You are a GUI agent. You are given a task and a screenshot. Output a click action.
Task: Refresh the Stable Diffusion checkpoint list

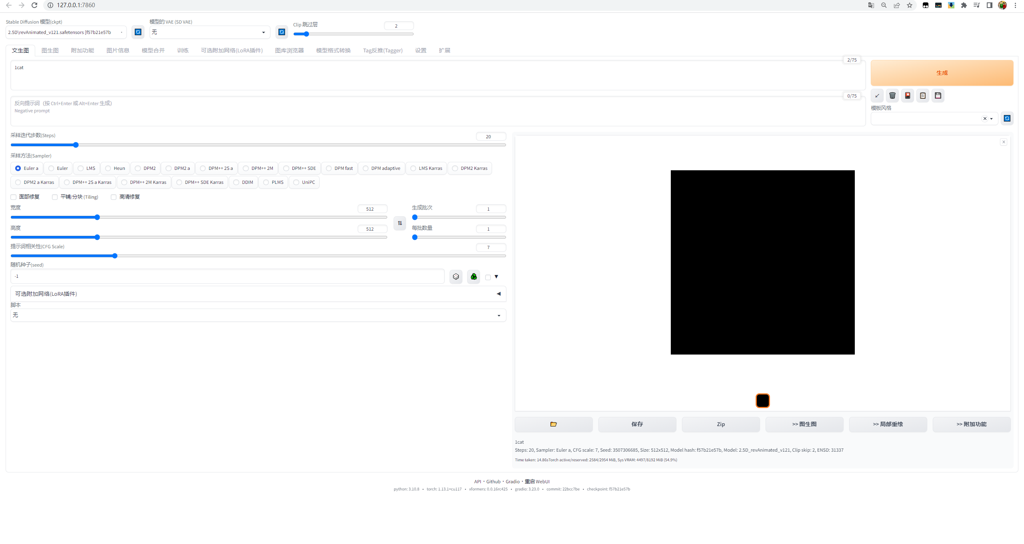[138, 32]
